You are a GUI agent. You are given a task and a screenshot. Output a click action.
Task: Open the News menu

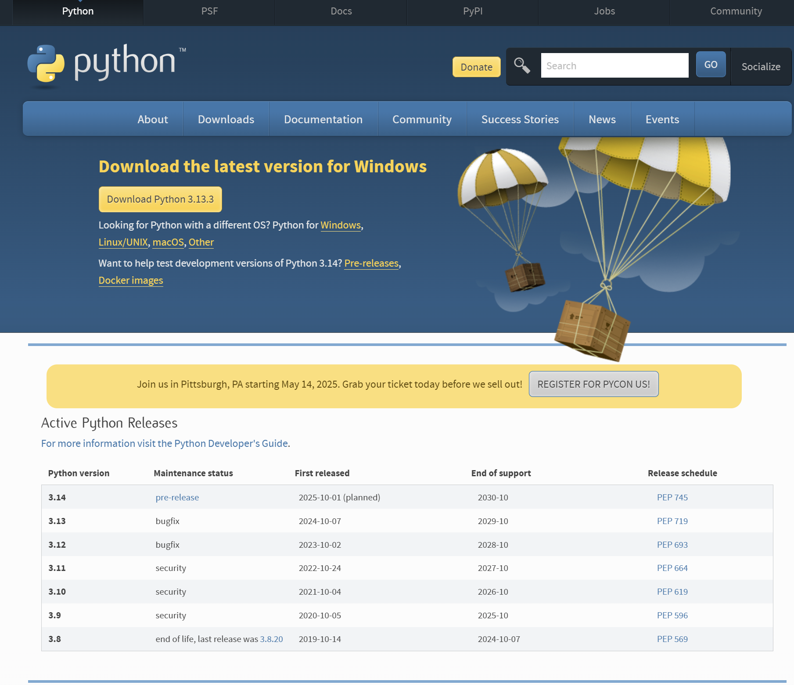(x=602, y=119)
